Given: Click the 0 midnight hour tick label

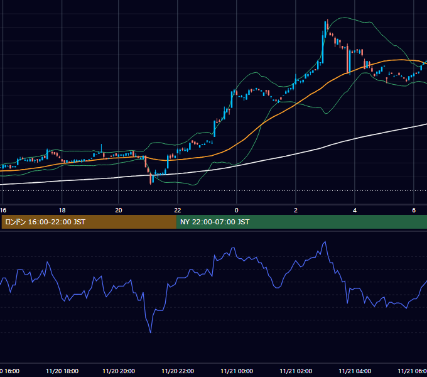Looking at the screenshot, I should click(x=236, y=210).
